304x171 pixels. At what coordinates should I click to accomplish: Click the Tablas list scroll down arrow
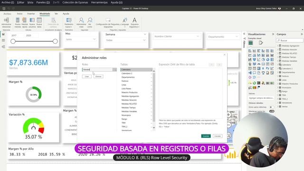point(154,127)
